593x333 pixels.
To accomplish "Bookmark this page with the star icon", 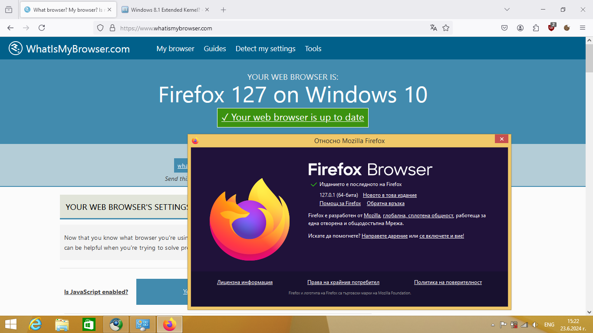I will point(446,28).
